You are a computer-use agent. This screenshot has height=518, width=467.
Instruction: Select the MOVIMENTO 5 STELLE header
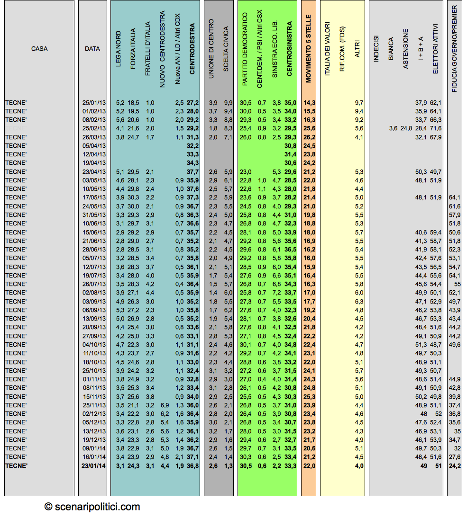[309, 49]
